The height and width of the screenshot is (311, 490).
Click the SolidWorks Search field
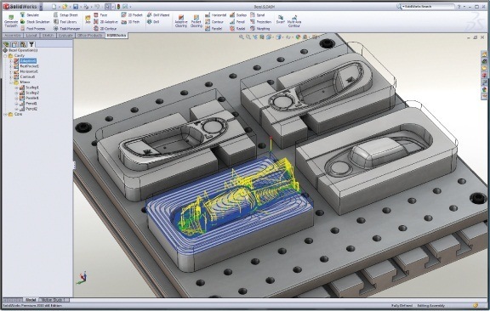428,6
